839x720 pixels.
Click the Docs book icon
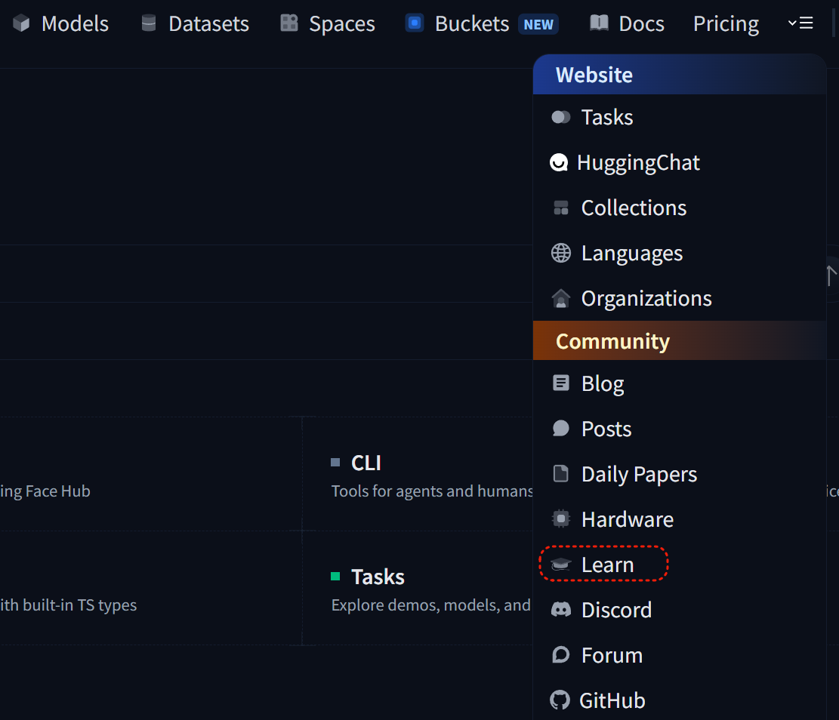600,23
